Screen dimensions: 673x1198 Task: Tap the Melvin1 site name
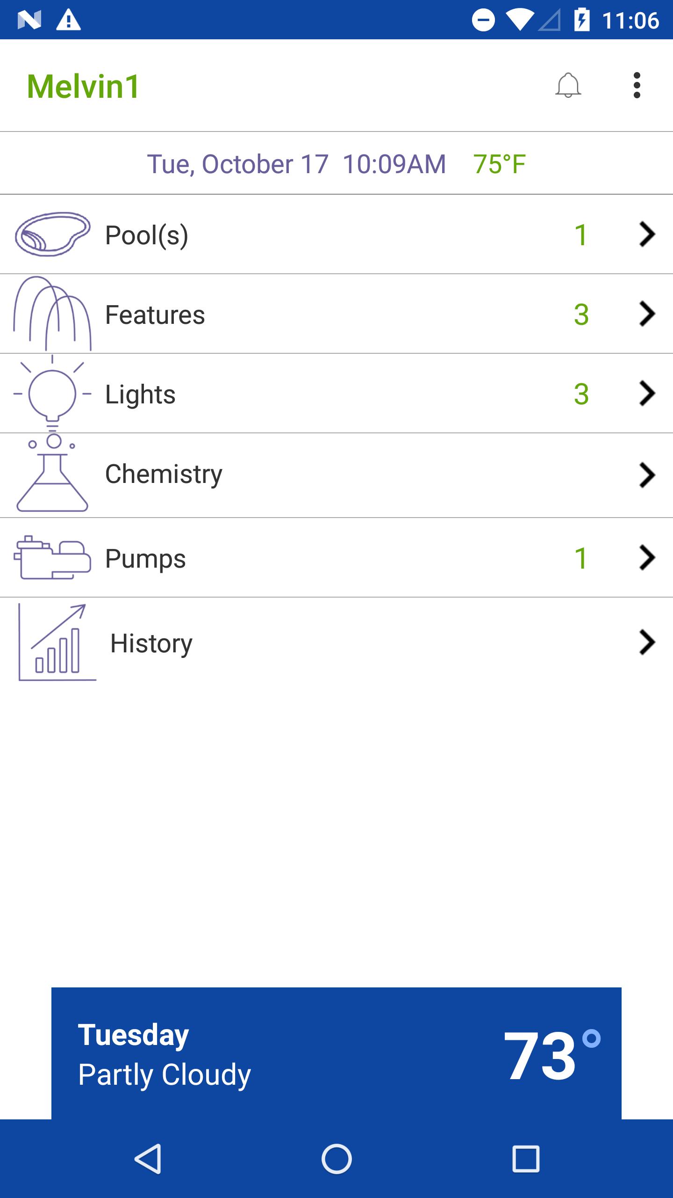pos(83,87)
